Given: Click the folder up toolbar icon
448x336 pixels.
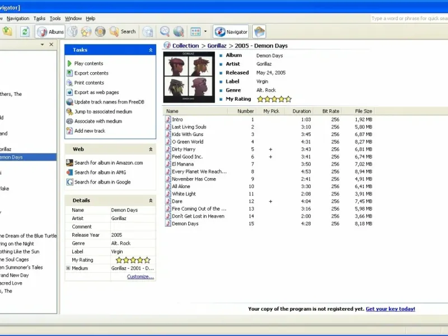Looking at the screenshot, I should pos(7,31).
